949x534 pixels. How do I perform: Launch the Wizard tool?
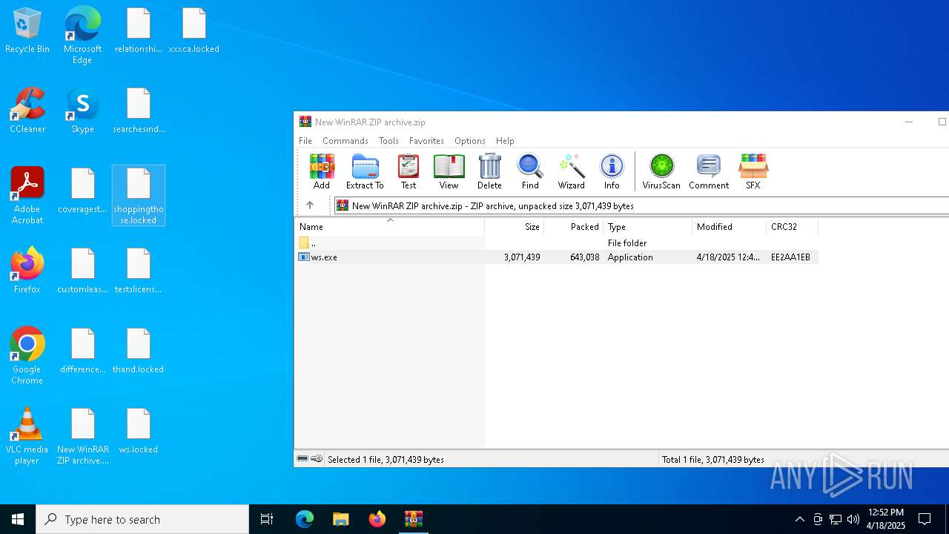[572, 172]
